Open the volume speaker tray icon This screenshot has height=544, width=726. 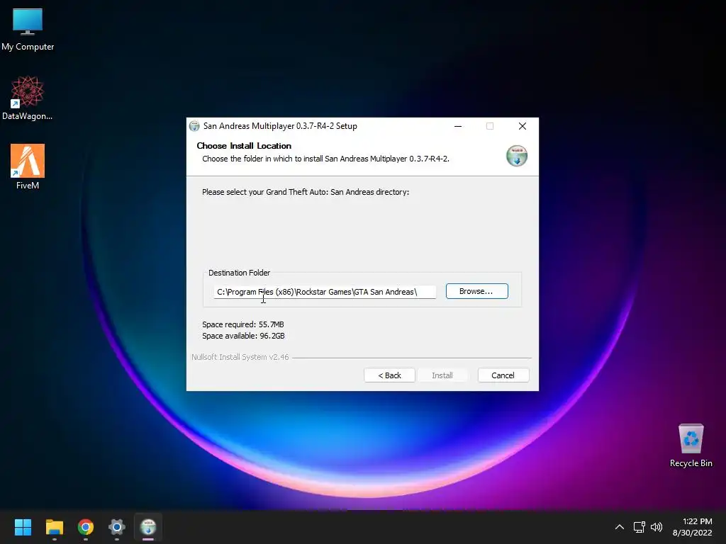click(657, 527)
